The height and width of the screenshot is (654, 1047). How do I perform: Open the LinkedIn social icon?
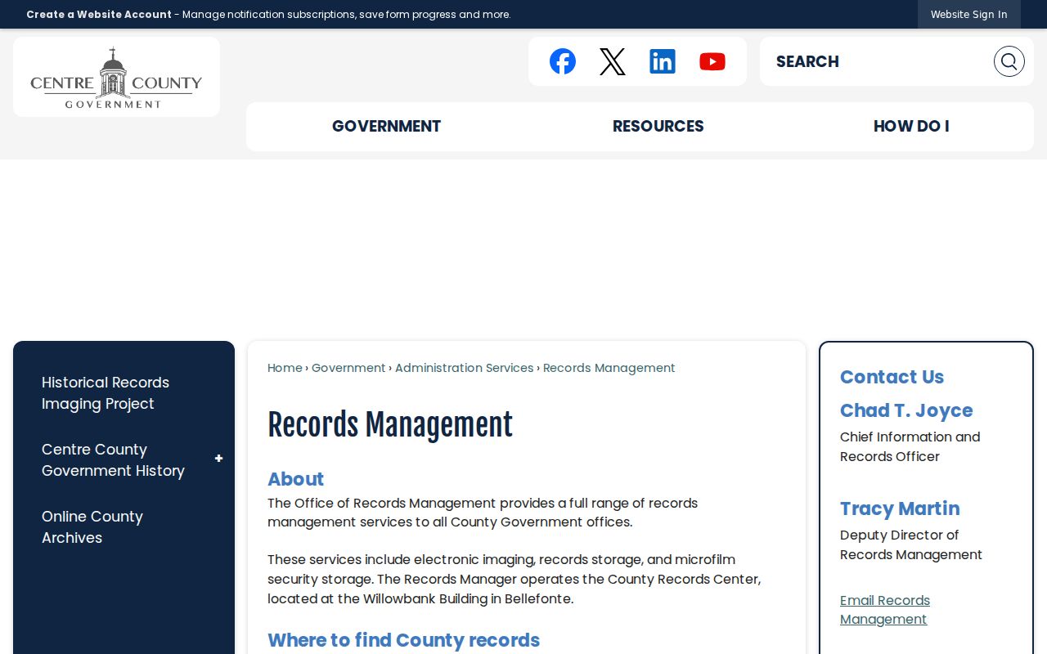coord(663,61)
